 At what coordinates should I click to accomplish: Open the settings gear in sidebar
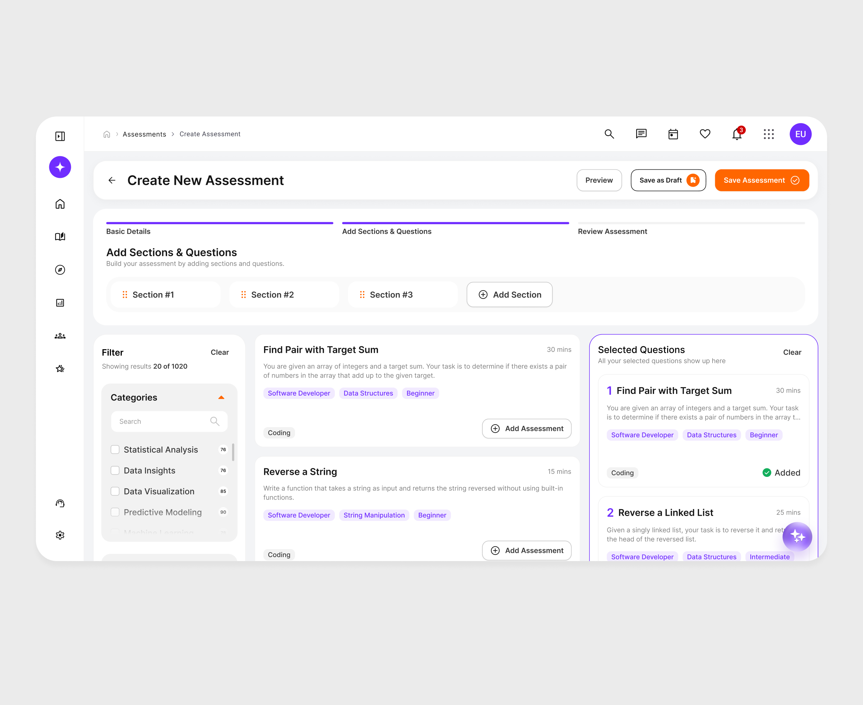coord(60,535)
